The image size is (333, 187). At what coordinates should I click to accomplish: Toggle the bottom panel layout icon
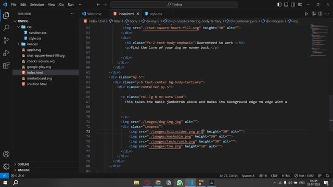[286, 5]
